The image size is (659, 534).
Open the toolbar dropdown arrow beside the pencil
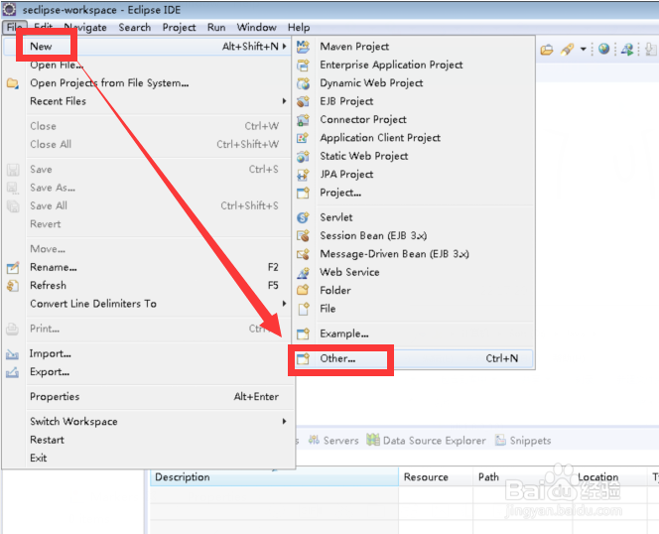coord(584,50)
